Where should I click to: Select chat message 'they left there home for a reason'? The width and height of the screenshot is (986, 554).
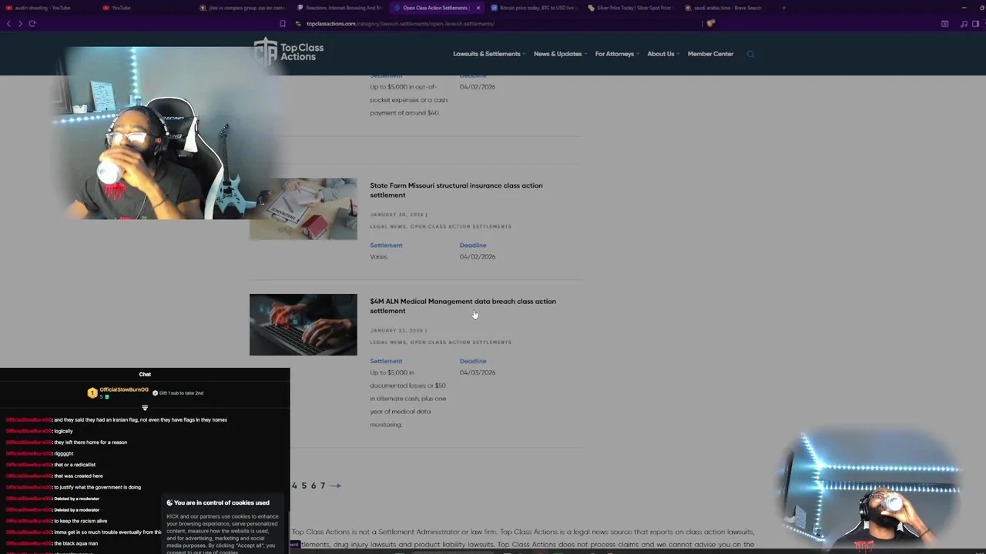(90, 442)
